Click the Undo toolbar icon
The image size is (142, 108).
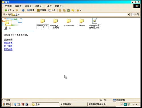(x=73, y=10)
